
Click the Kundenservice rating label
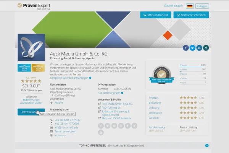[157, 127]
